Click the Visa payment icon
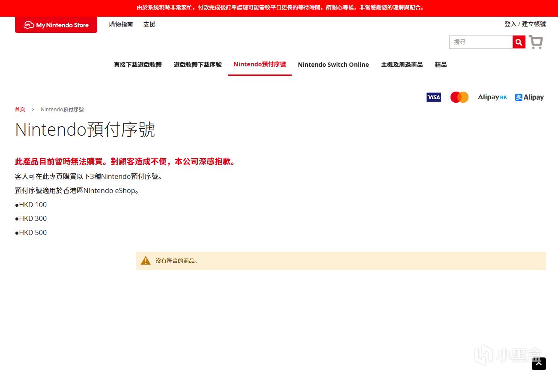Viewport: 558px width, 375px height. click(434, 97)
